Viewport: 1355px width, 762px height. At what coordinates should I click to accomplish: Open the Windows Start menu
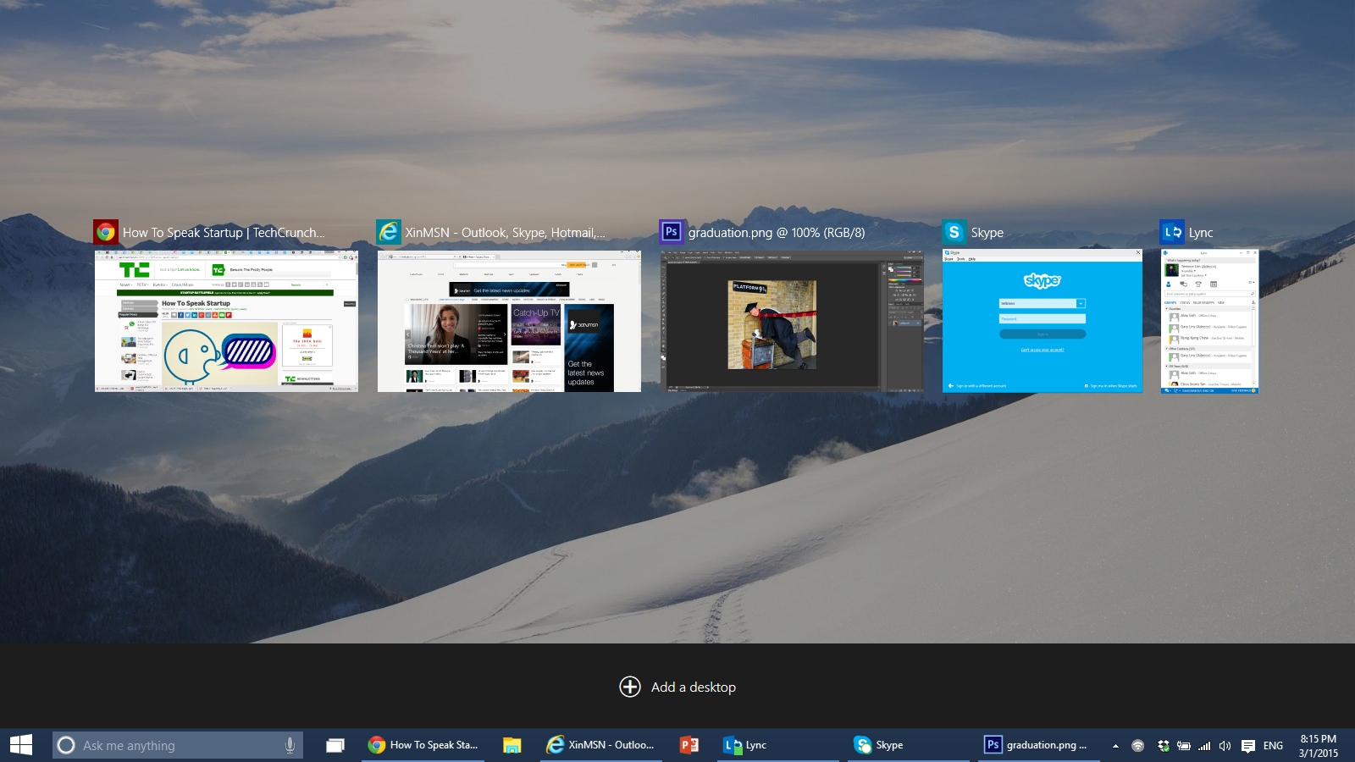21,745
